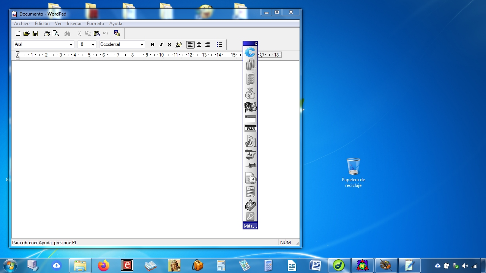Click the Save document icon

click(35, 33)
